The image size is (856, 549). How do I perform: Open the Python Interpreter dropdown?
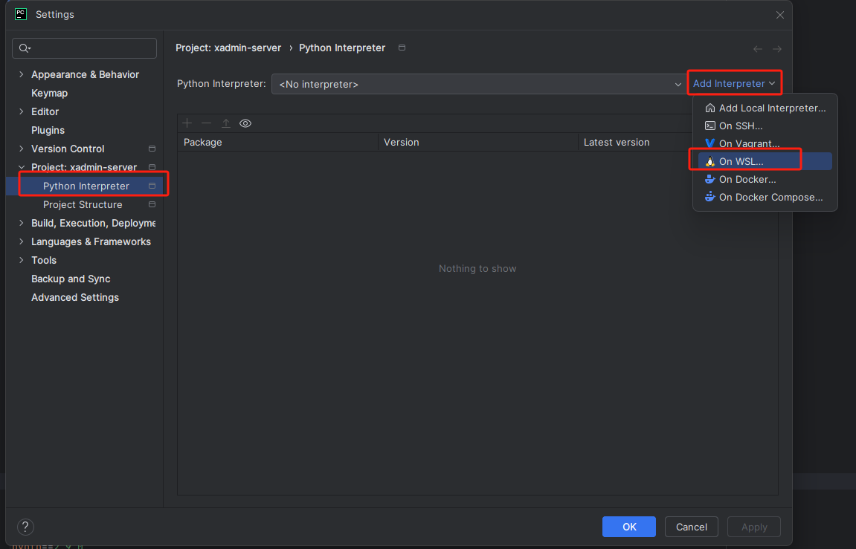(x=478, y=84)
